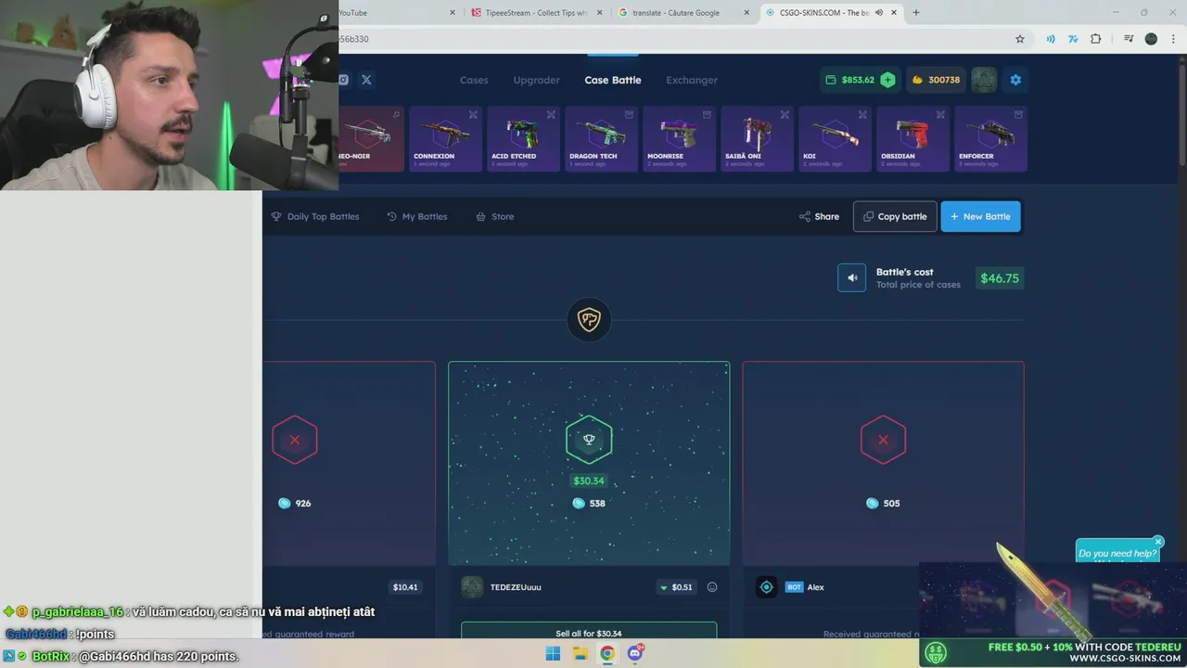Open the Upgrader tab
Image resolution: width=1187 pixels, height=668 pixels.
(x=537, y=80)
